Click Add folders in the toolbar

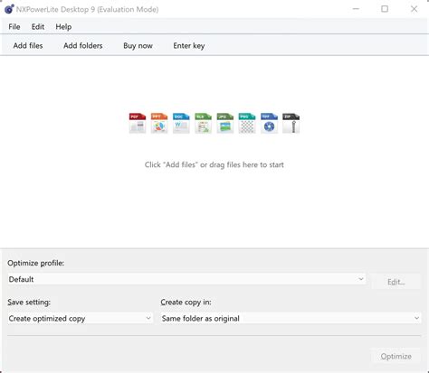point(83,45)
